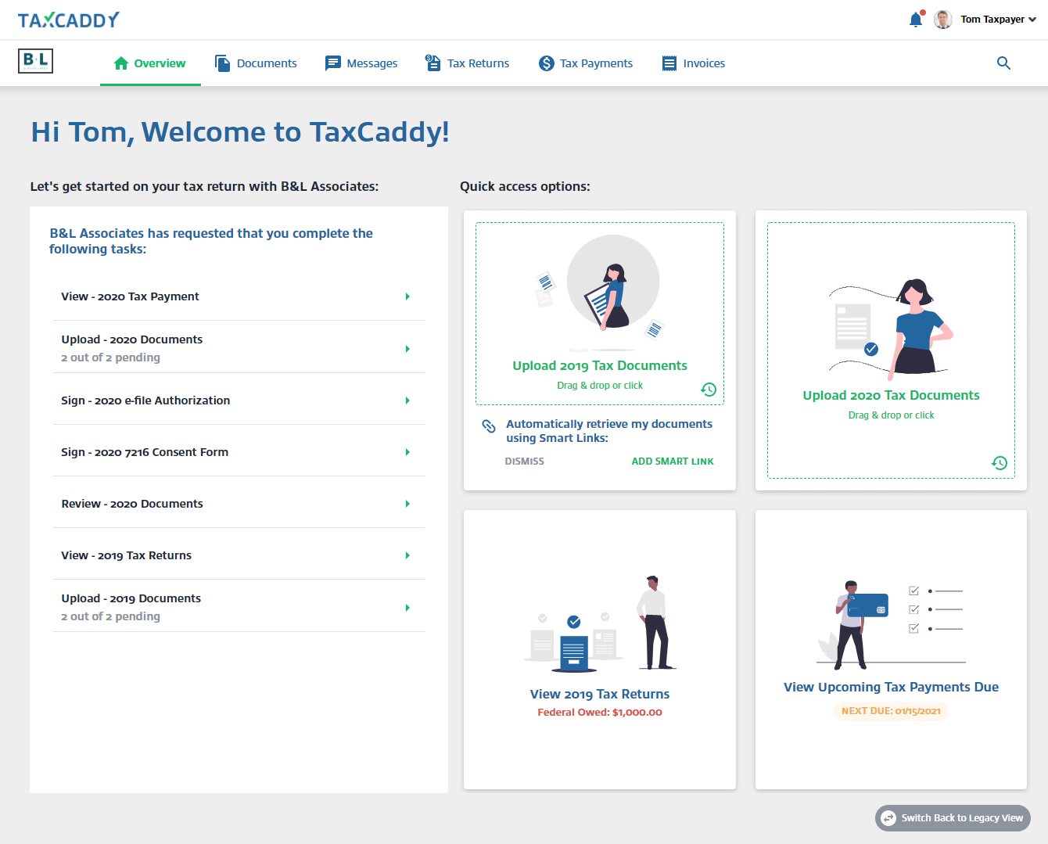Expand the Sign - 2020 7216 Consent Form arrow
1048x844 pixels.
click(407, 452)
